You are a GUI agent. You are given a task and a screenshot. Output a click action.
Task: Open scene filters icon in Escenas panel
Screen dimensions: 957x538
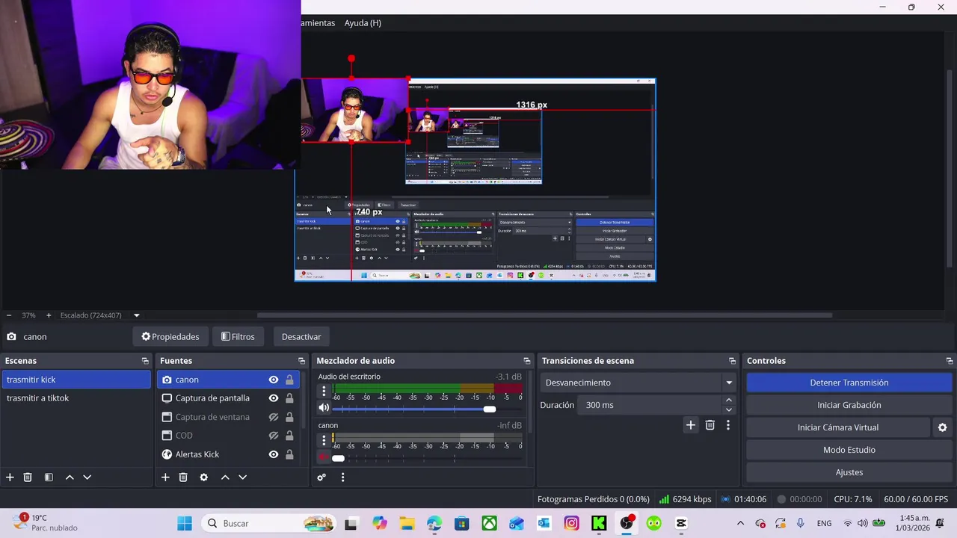(49, 477)
